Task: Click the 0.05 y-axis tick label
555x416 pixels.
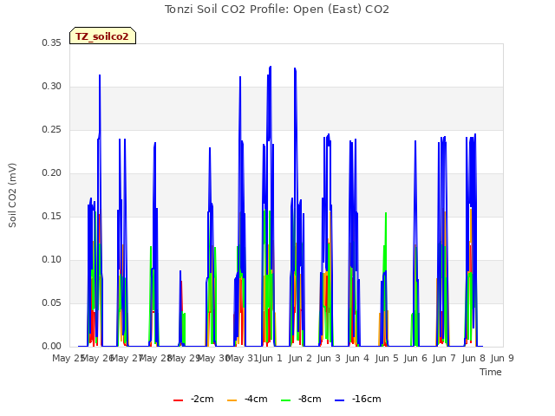Action: [52, 302]
